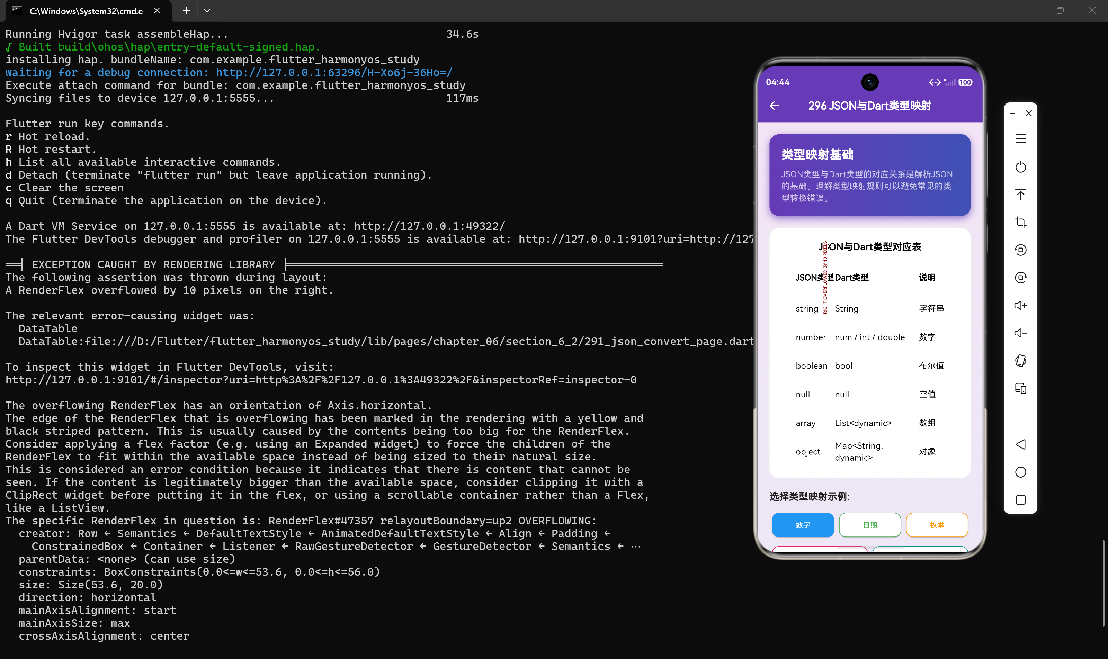Click the rotate-right icon in emulator toolbar

coord(1020,278)
